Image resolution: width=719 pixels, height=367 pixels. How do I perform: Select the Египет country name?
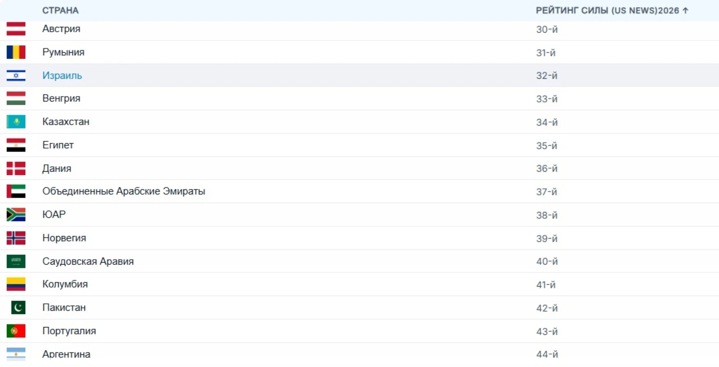(58, 145)
